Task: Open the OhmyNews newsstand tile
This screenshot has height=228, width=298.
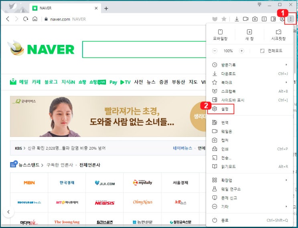Action: click(142, 203)
